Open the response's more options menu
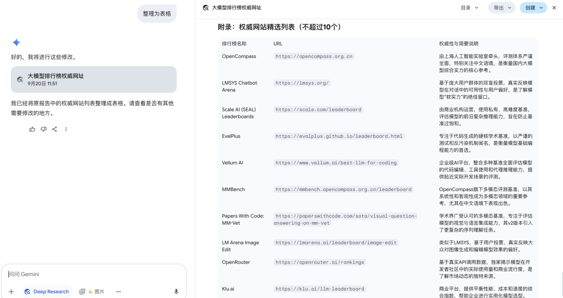This screenshot has height=298, width=563. click(66, 129)
